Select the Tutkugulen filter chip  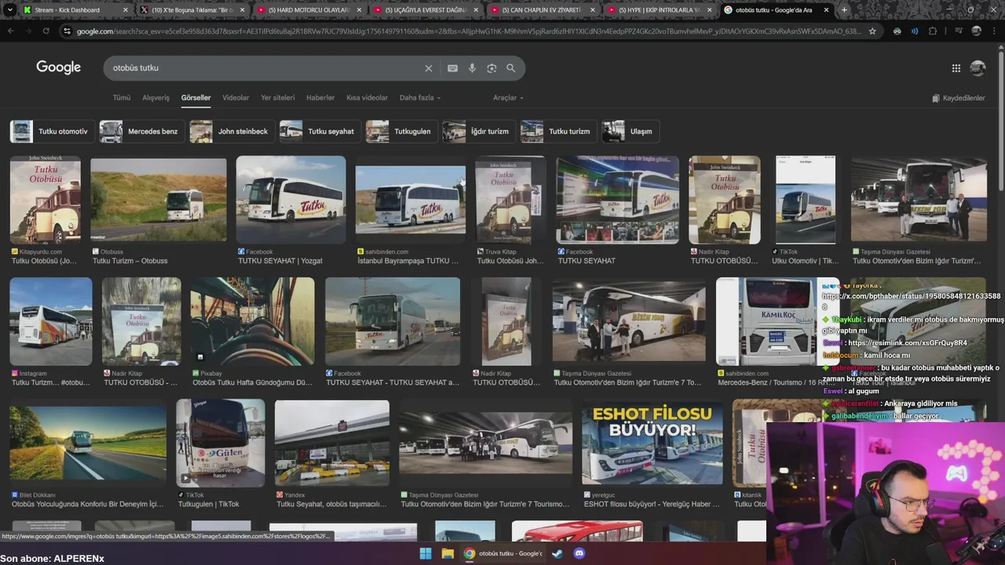coord(401,131)
